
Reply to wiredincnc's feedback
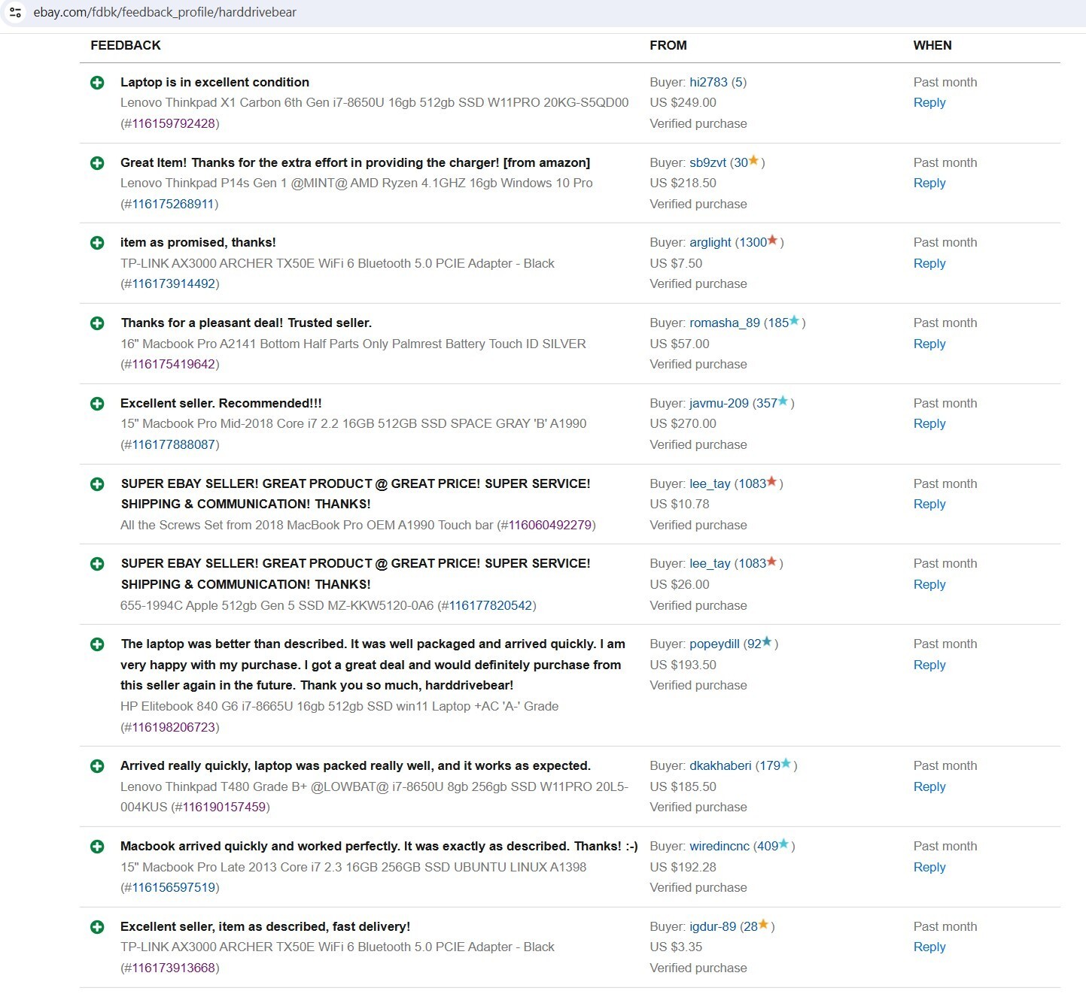click(x=929, y=868)
